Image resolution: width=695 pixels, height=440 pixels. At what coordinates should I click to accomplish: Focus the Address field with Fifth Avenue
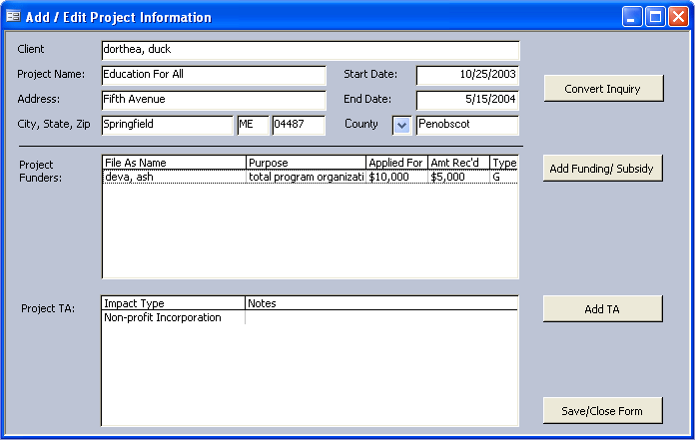coord(214,100)
